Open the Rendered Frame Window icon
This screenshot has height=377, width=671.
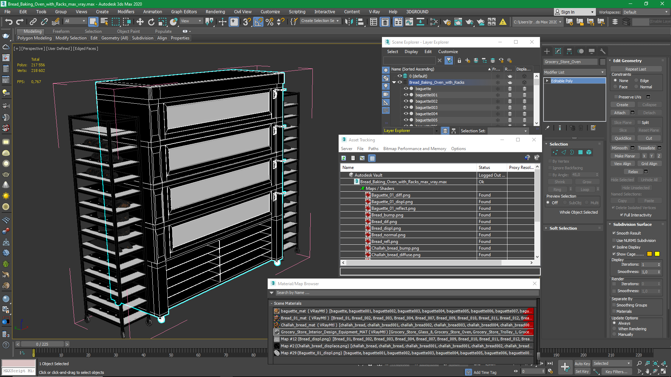point(458,22)
